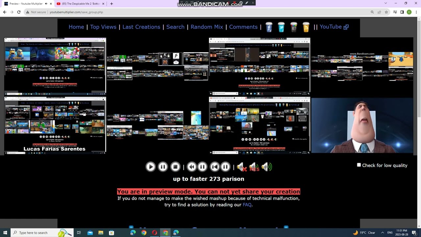Expand the tab search chevron dropdown
Image resolution: width=421 pixels, height=237 pixels.
[x=385, y=3]
